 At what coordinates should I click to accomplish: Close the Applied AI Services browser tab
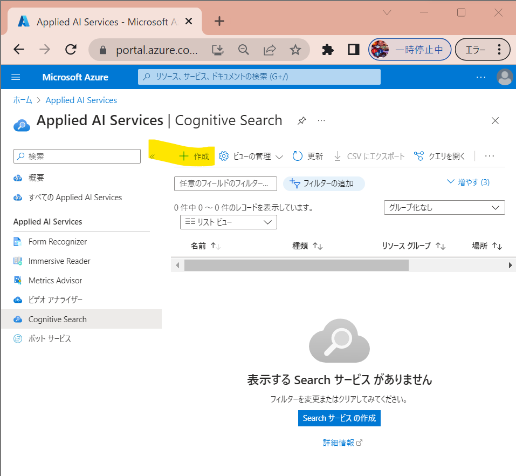coord(189,22)
